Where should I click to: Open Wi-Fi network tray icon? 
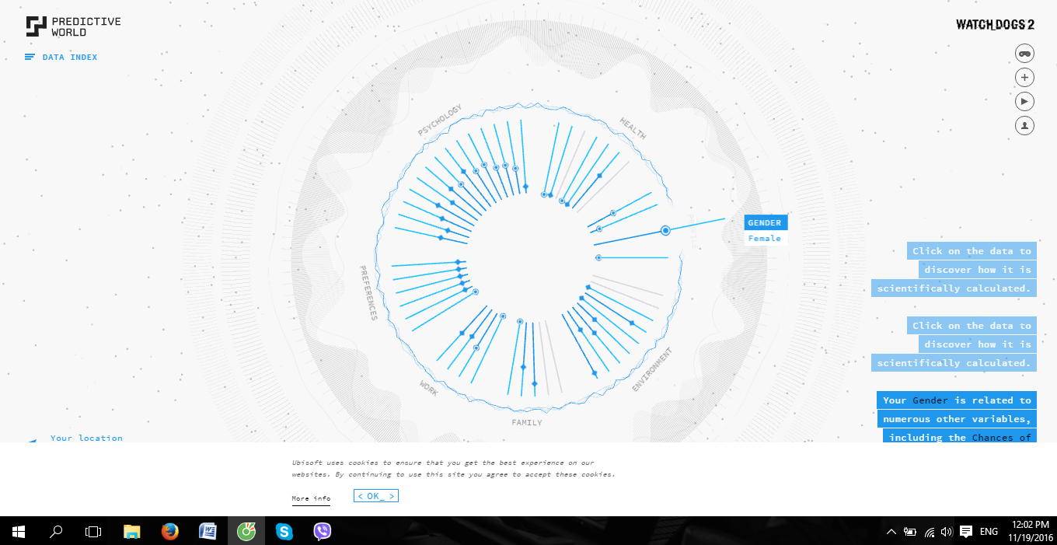click(929, 532)
